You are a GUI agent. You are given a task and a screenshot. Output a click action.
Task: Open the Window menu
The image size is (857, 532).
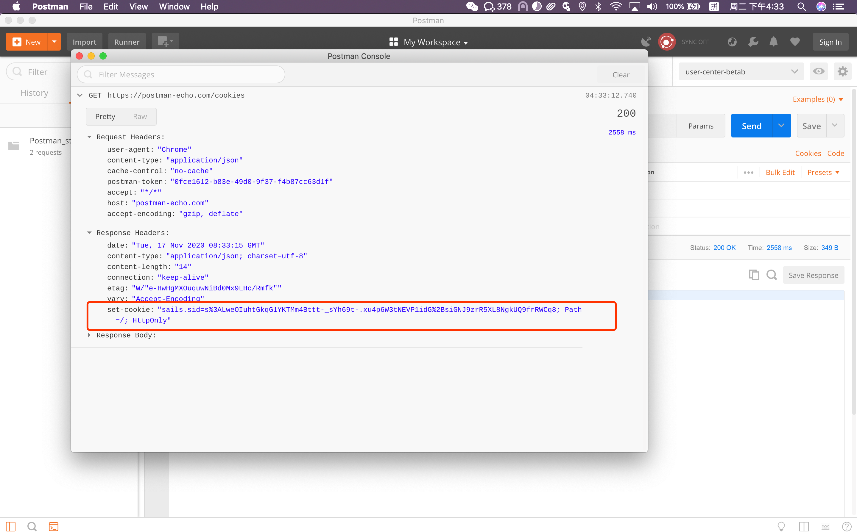[x=174, y=7]
